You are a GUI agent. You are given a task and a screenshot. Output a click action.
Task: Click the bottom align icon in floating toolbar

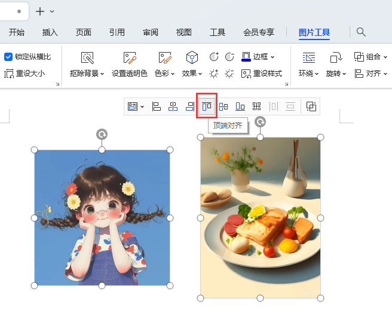(x=240, y=106)
